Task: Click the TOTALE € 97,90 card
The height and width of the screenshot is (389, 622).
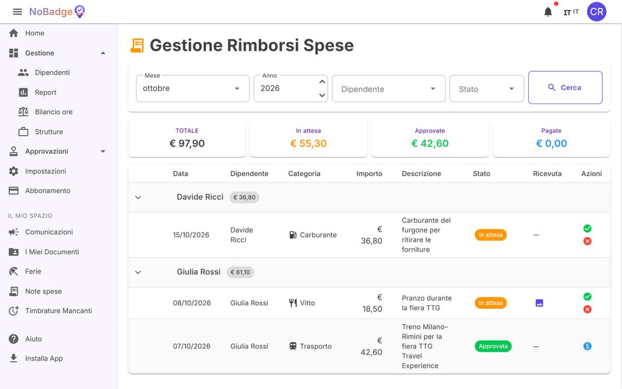Action: [x=187, y=139]
